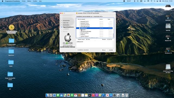Open Finder from the Dock
Image resolution: width=174 pixels, height=98 pixels.
[47, 95]
